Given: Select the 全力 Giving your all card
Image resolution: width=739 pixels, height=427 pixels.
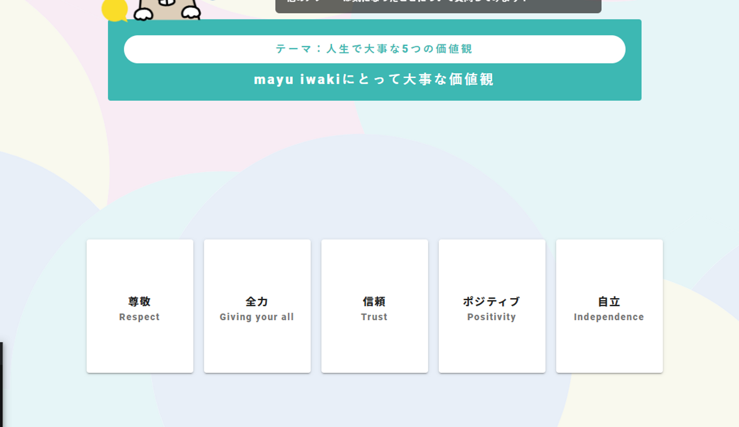Looking at the screenshot, I should [257, 306].
